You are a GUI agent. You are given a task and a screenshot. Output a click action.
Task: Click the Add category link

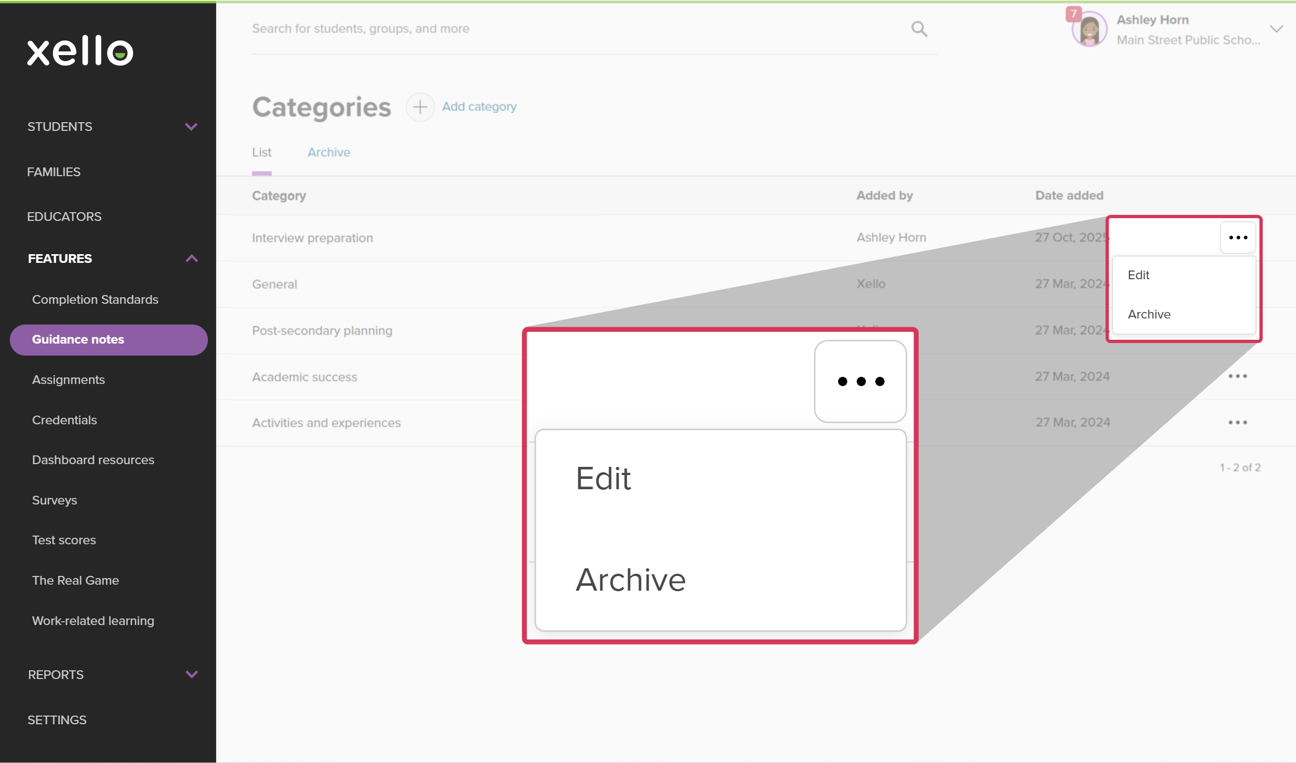pyautogui.click(x=479, y=107)
